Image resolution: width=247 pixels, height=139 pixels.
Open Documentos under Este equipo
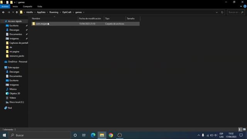click(15, 76)
